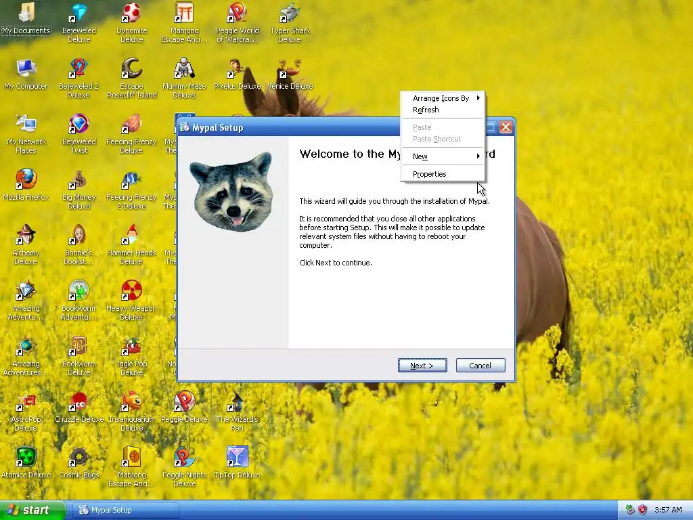Select the Heavy Weapon Deluxe icon

[132, 301]
